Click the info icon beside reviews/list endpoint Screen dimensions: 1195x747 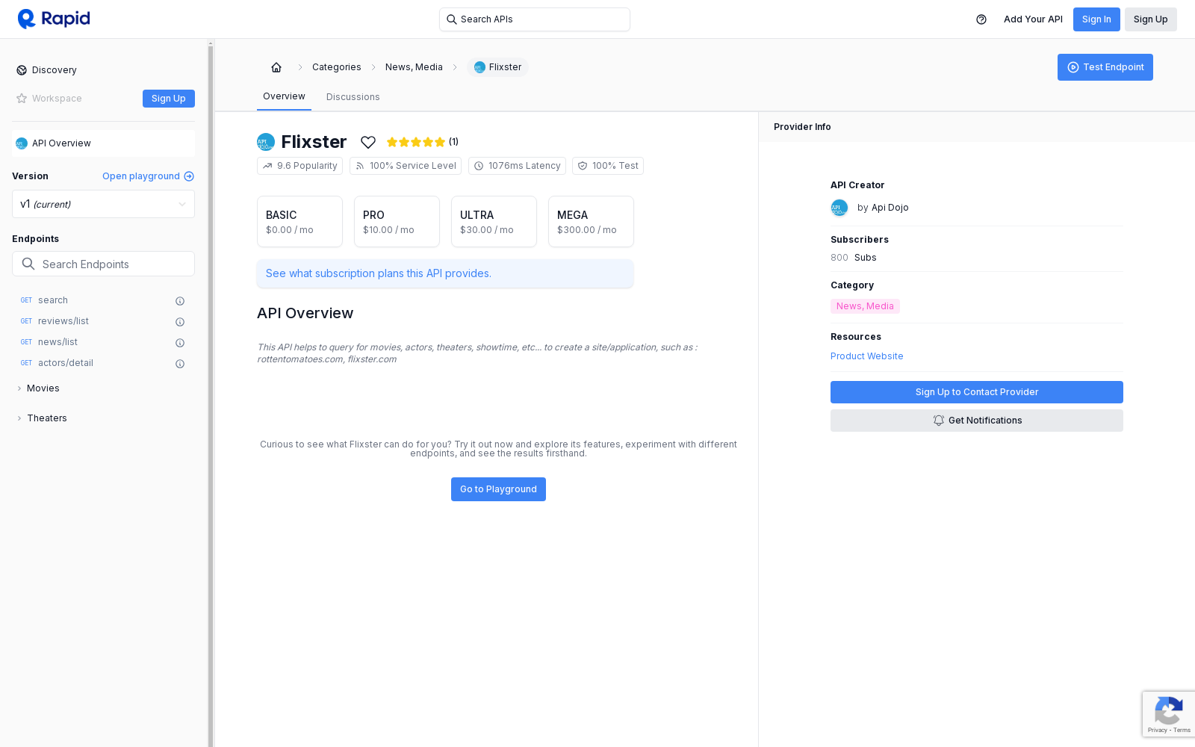tap(180, 322)
